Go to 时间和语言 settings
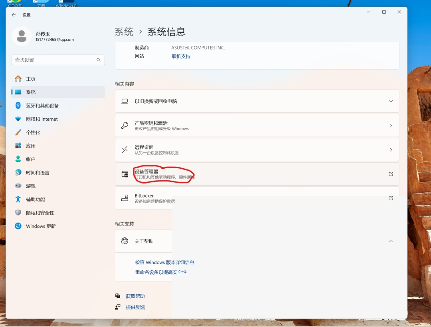The height and width of the screenshot is (327, 431). click(58, 173)
